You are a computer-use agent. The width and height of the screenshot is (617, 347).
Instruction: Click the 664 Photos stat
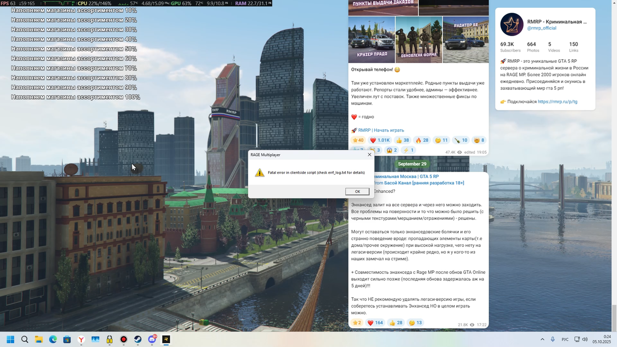(x=533, y=47)
